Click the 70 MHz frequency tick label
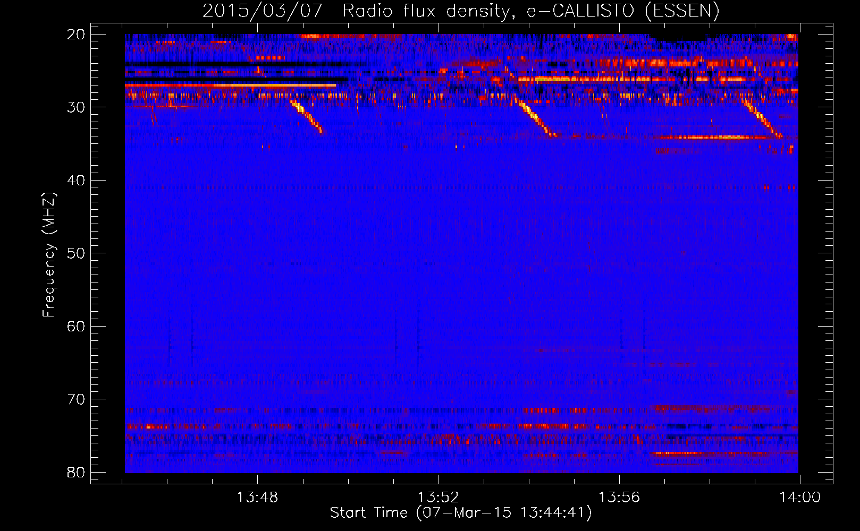This screenshot has width=860, height=531. [x=77, y=399]
